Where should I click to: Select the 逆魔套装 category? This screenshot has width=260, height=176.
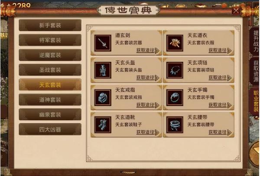[50, 55]
